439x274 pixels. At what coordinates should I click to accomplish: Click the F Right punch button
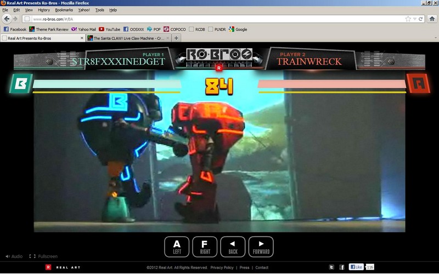point(205,247)
